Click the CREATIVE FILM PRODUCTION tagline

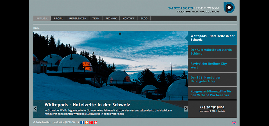coord(198,11)
